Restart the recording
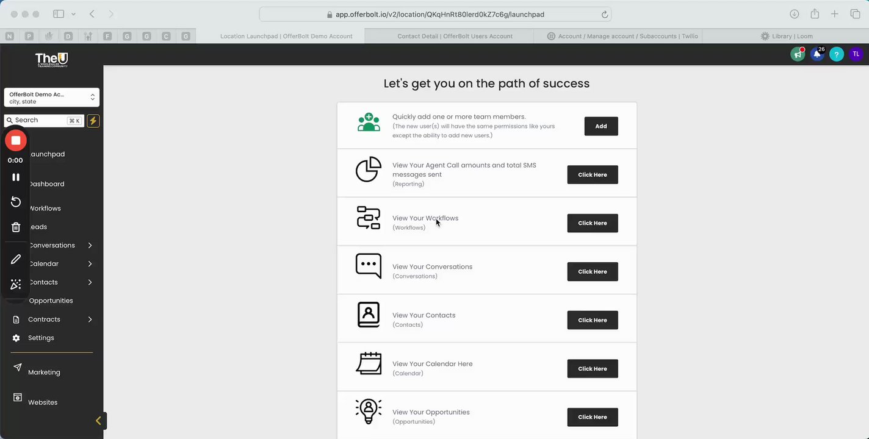 (x=16, y=202)
